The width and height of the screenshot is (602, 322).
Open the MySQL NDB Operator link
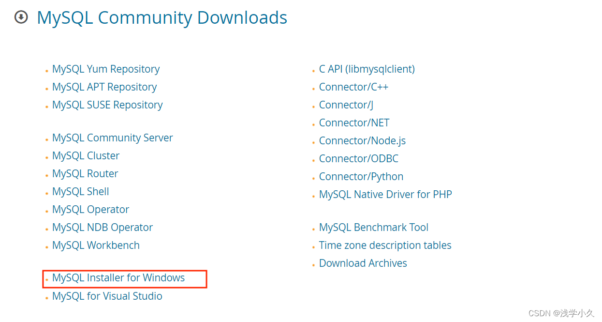103,228
